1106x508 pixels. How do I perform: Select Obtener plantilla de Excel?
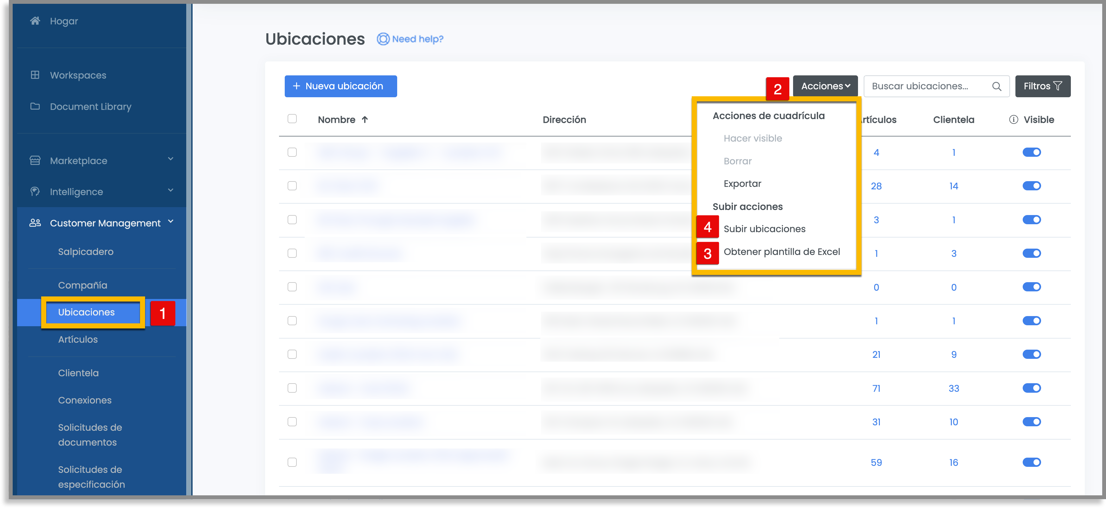tap(781, 252)
